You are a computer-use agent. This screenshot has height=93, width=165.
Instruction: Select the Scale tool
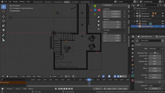4,26
